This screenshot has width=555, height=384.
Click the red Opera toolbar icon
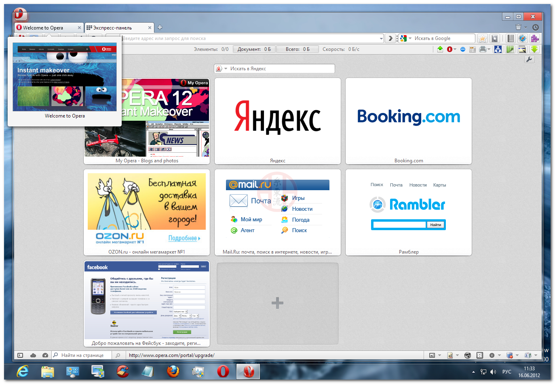[449, 49]
